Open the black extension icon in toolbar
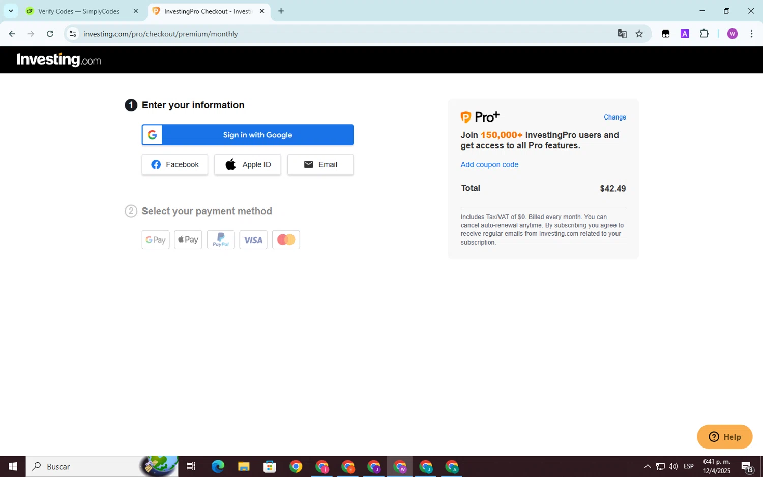Screen dimensions: 763x477 click(x=665, y=34)
